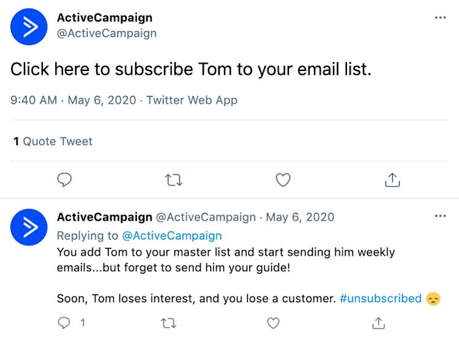Open ActiveCampaign avatar on the reply tweet

(29, 227)
